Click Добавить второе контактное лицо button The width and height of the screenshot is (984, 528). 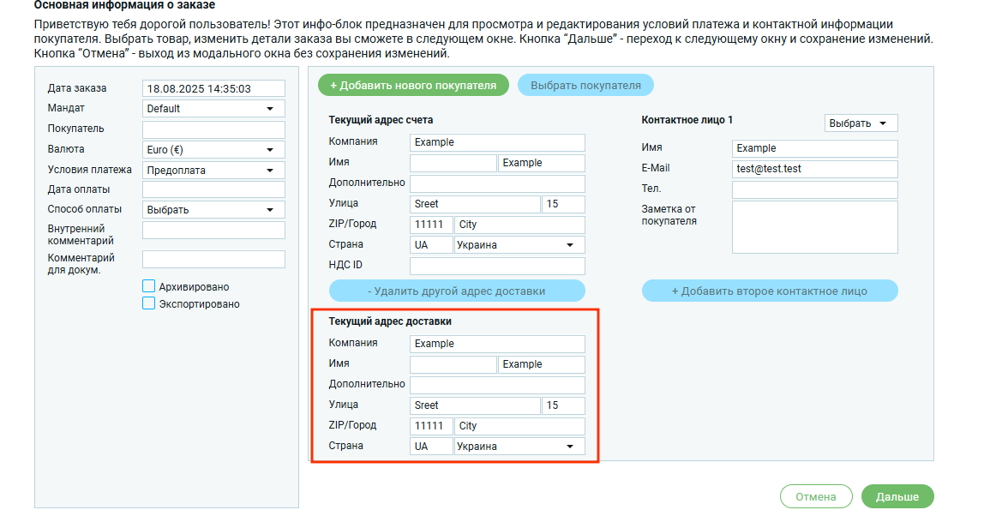769,291
